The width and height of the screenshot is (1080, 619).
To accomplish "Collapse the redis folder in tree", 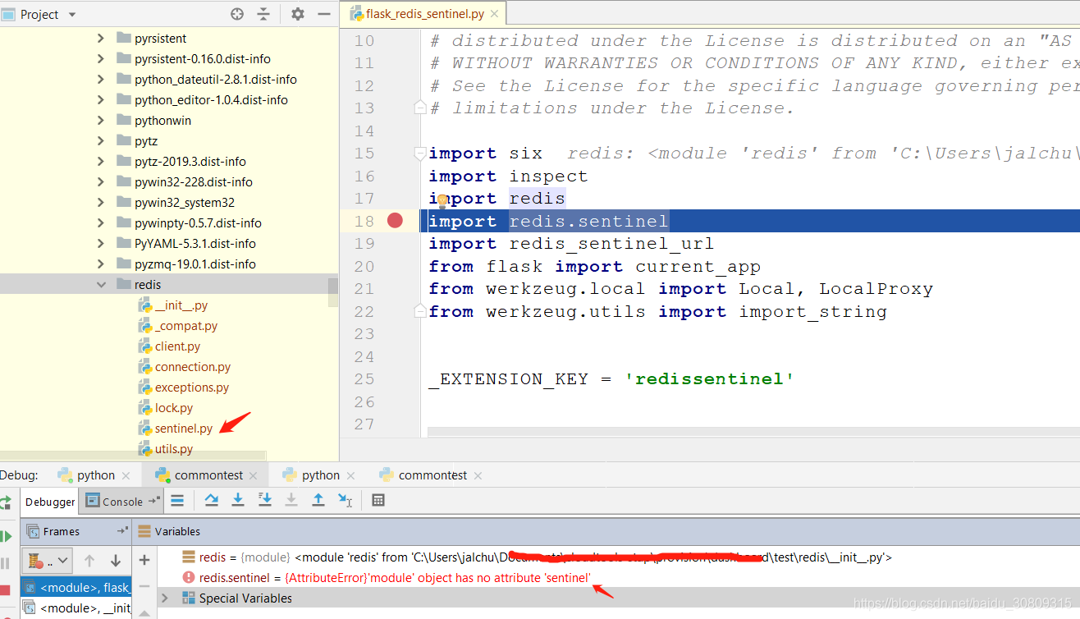I will [x=101, y=285].
